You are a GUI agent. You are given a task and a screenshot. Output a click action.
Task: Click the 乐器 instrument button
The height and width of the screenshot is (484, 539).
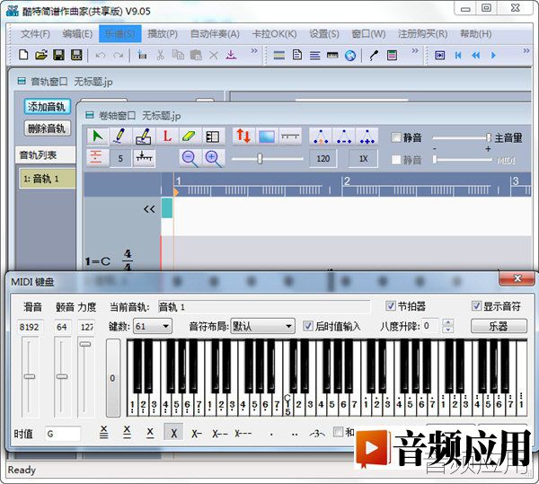pyautogui.click(x=499, y=326)
